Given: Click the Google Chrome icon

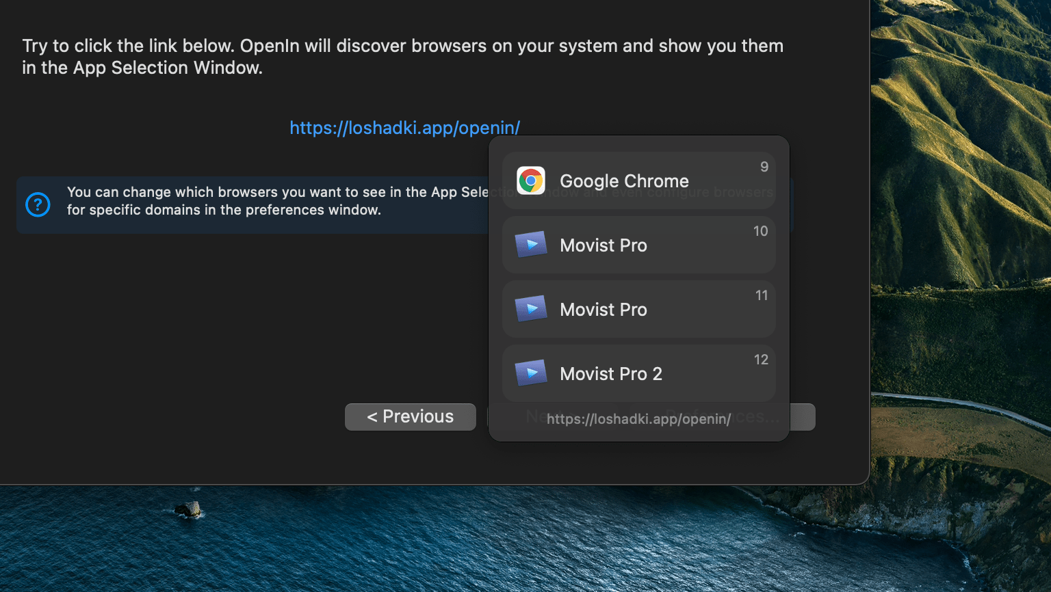Looking at the screenshot, I should 531,180.
